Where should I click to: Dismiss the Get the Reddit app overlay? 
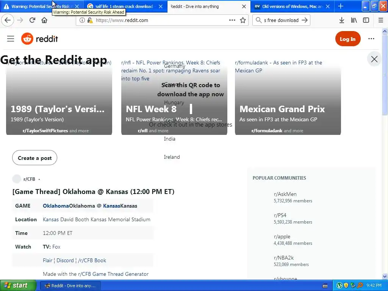point(374,59)
